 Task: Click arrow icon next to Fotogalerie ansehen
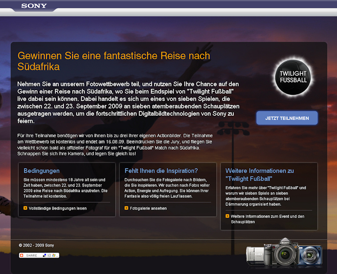click(126, 209)
